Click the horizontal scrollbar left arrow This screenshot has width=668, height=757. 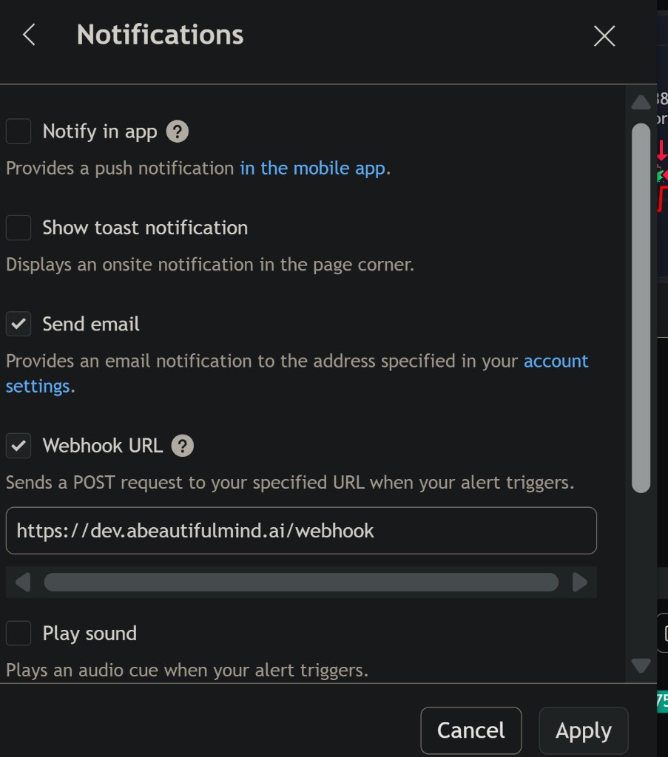tap(23, 583)
